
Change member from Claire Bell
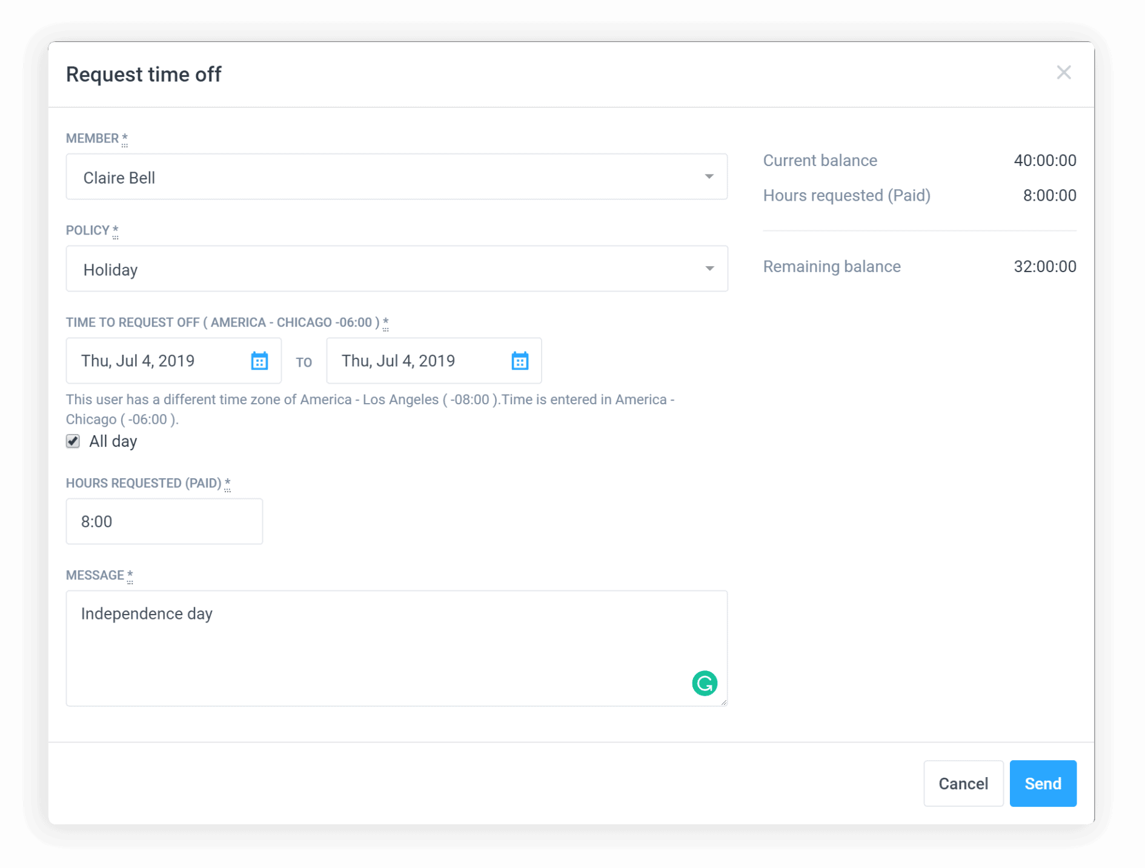tap(396, 176)
